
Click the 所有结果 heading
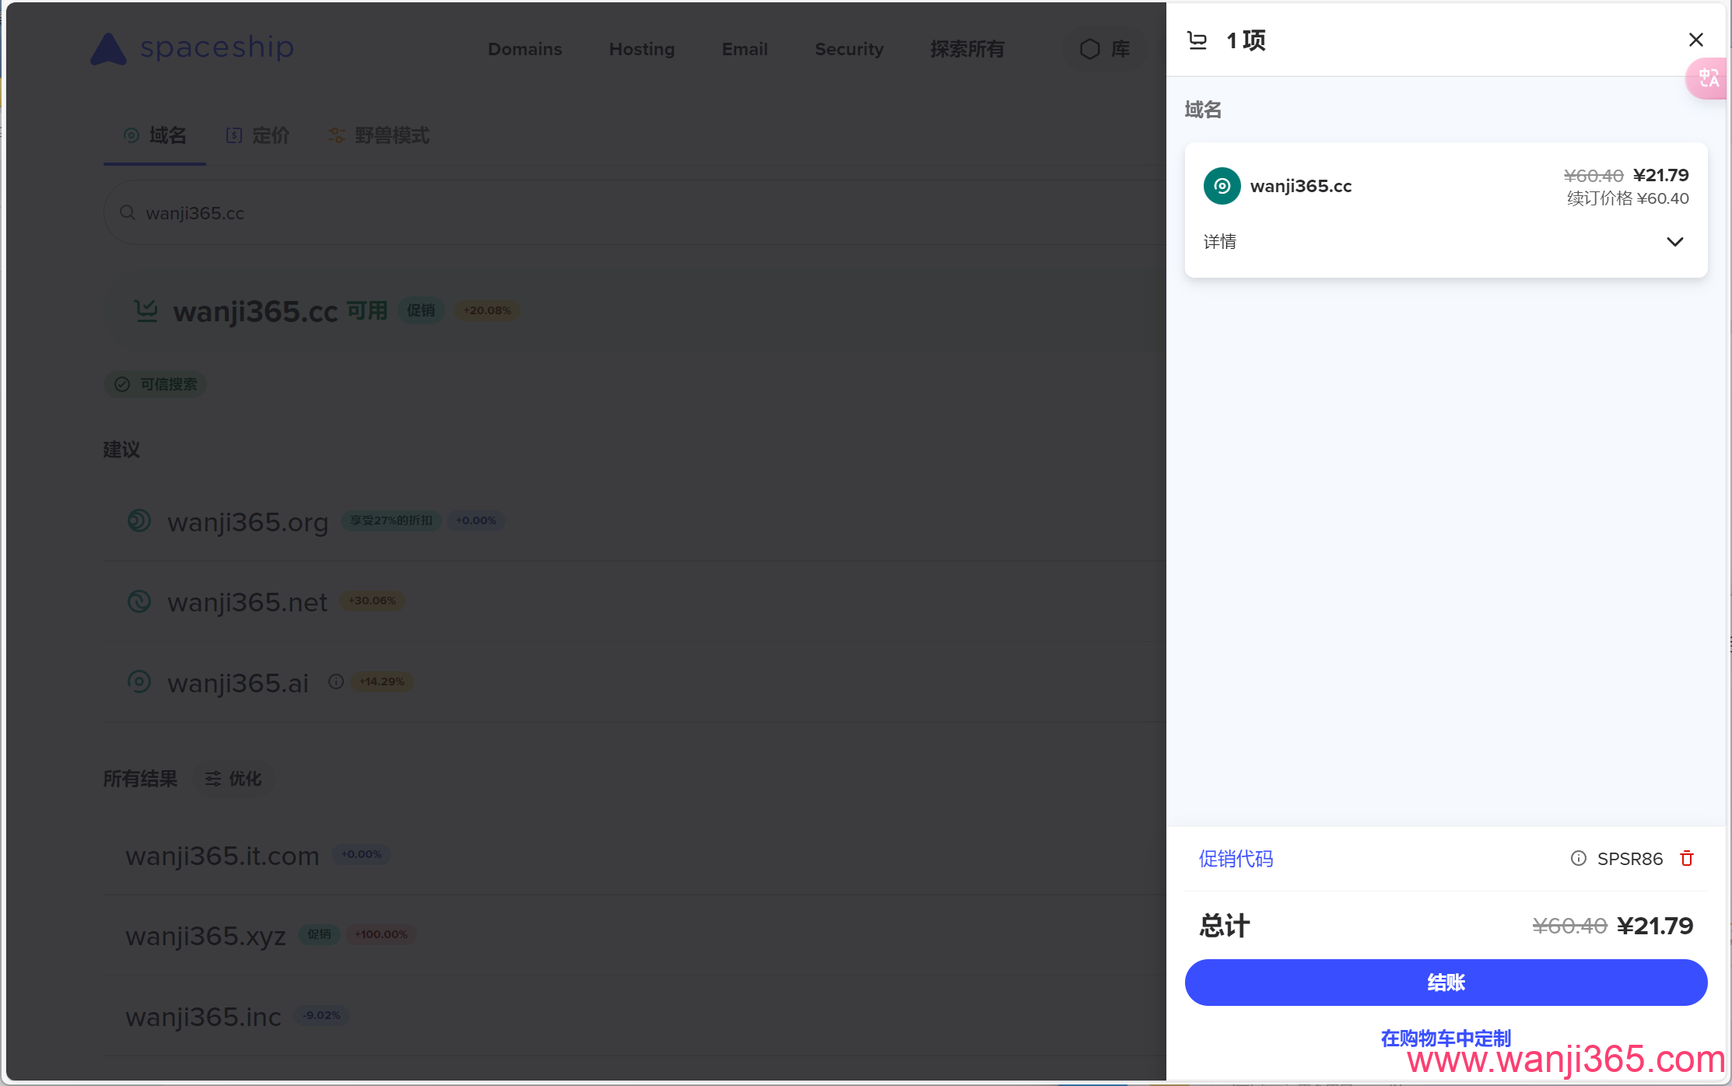tap(140, 779)
